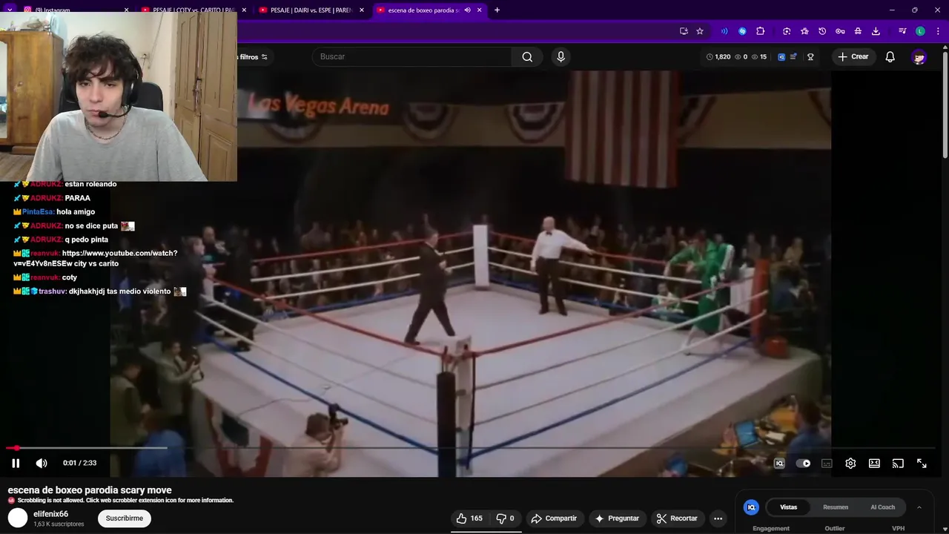Click the Suscribirme button
This screenshot has width=949, height=534.
click(125, 518)
